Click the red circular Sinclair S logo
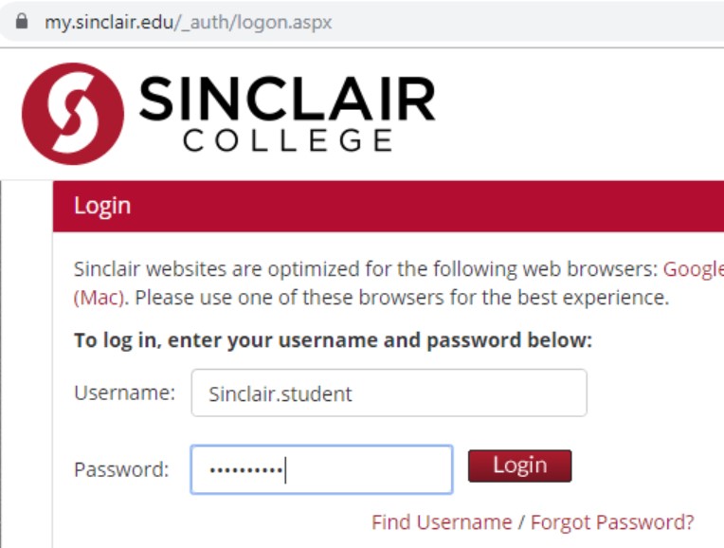Viewport: 724px width, 548px height. 73,114
